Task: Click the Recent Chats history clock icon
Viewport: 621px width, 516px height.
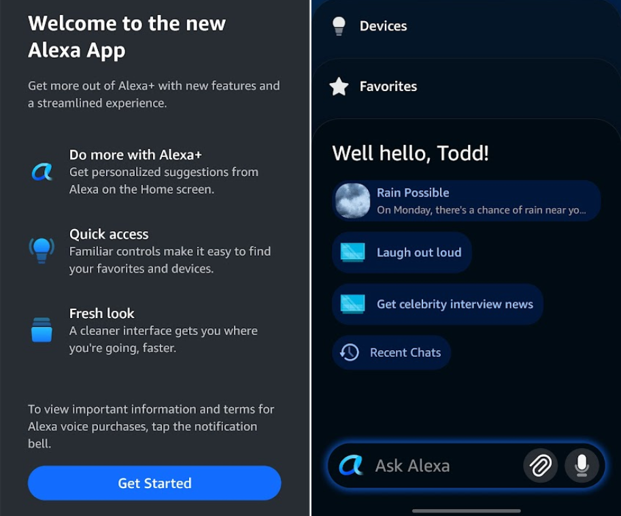Action: tap(350, 352)
